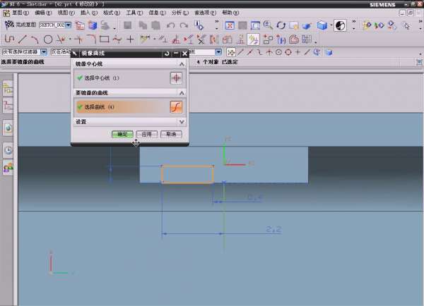Select the Rectangle sketch tool
This screenshot has height=306, width=424.
(104, 39)
